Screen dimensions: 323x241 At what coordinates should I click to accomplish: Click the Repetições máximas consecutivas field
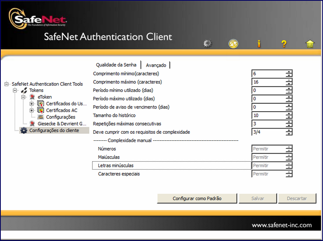(x=268, y=124)
